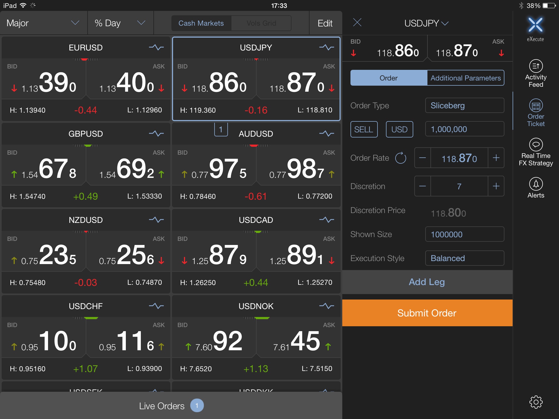The height and width of the screenshot is (419, 559).
Task: Toggle the USD currency button
Action: pyautogui.click(x=399, y=129)
